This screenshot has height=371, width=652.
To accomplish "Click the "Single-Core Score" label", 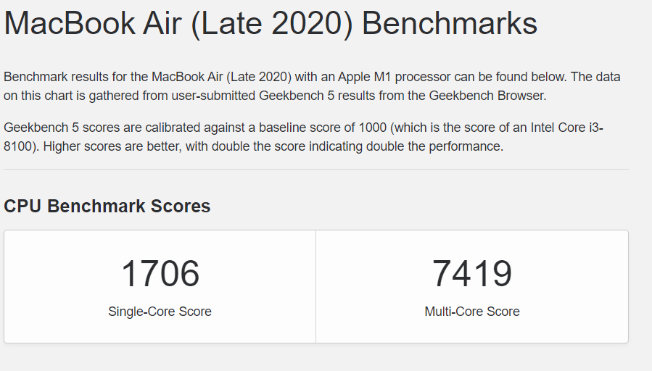I will click(x=160, y=312).
